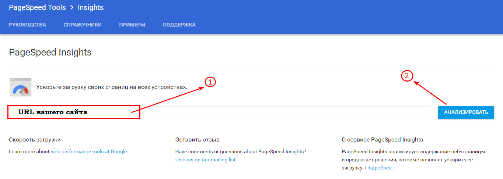Click the Подробнее... link
Image resolution: width=503 pixels, height=179 pixels.
pos(380,168)
